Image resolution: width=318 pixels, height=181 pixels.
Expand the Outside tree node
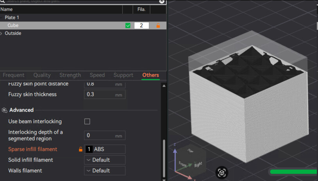click(1, 33)
